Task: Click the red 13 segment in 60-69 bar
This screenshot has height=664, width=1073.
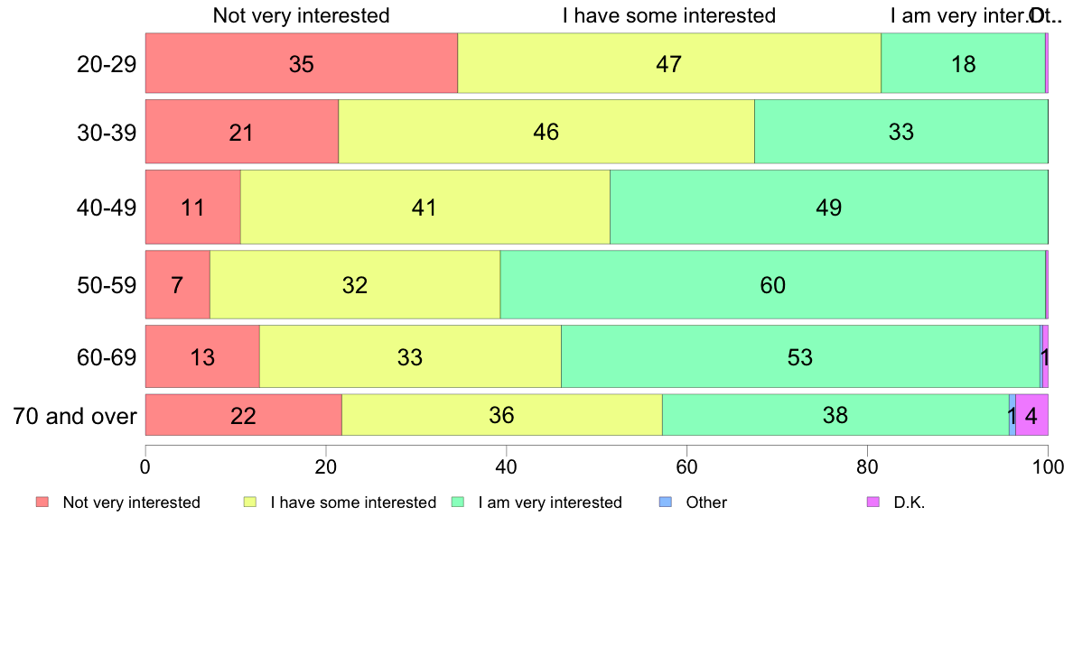Action: tap(202, 356)
